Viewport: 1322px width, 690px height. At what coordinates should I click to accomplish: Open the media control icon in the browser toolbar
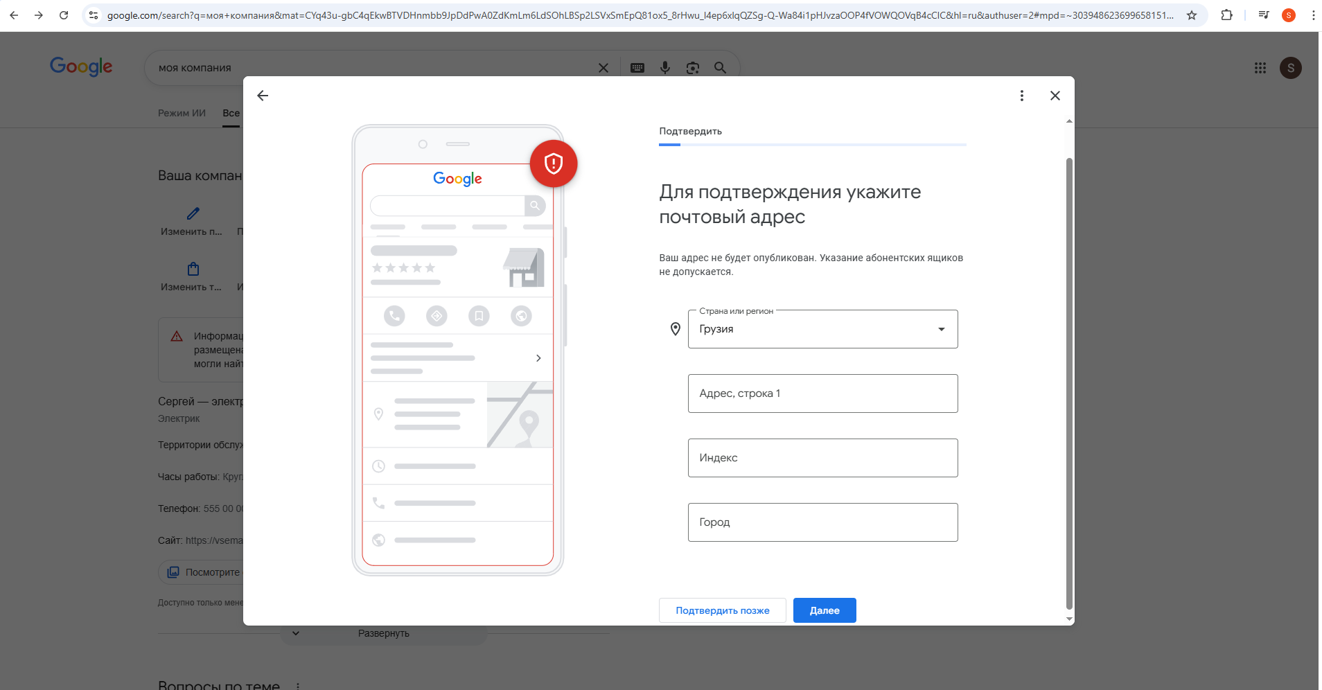click(1264, 15)
